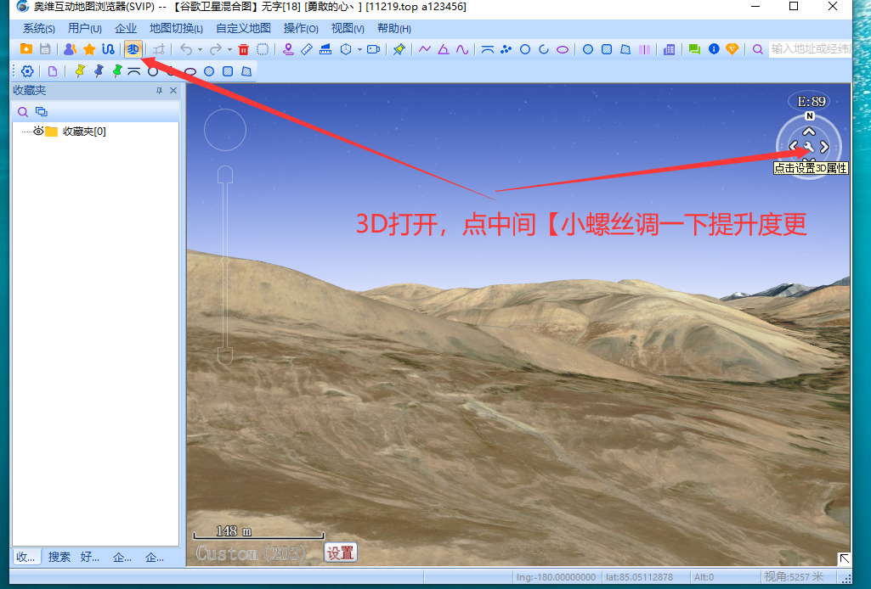The height and width of the screenshot is (589, 871).
Task: Click the 设置 button on map
Action: tap(340, 553)
